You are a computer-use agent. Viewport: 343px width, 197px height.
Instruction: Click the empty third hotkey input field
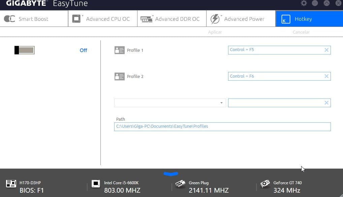(279, 103)
